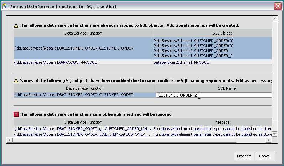This screenshot has width=284, height=166.
Task: Click first message about element parameter types
Action: 212,129
